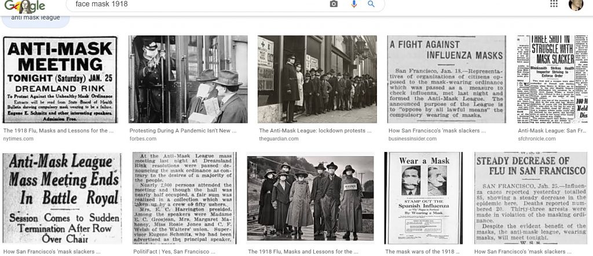The width and height of the screenshot is (593, 256).
Task: Open 'A Fight Against Influenza Masks' clipping
Action: click(x=446, y=79)
